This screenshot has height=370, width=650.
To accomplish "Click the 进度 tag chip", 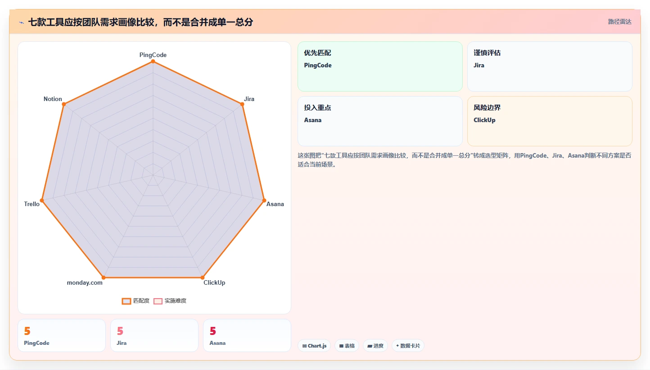I will [375, 346].
